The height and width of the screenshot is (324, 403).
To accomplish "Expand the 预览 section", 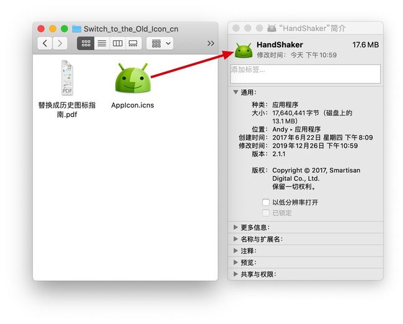I will 236,262.
